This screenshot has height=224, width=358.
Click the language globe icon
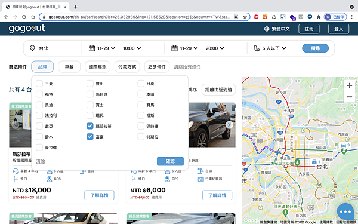267,29
